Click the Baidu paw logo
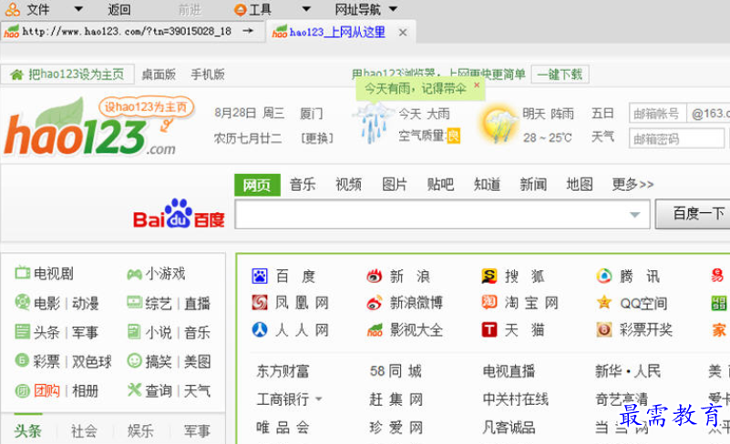Screen dimensions: 730x444 pyautogui.click(x=179, y=213)
